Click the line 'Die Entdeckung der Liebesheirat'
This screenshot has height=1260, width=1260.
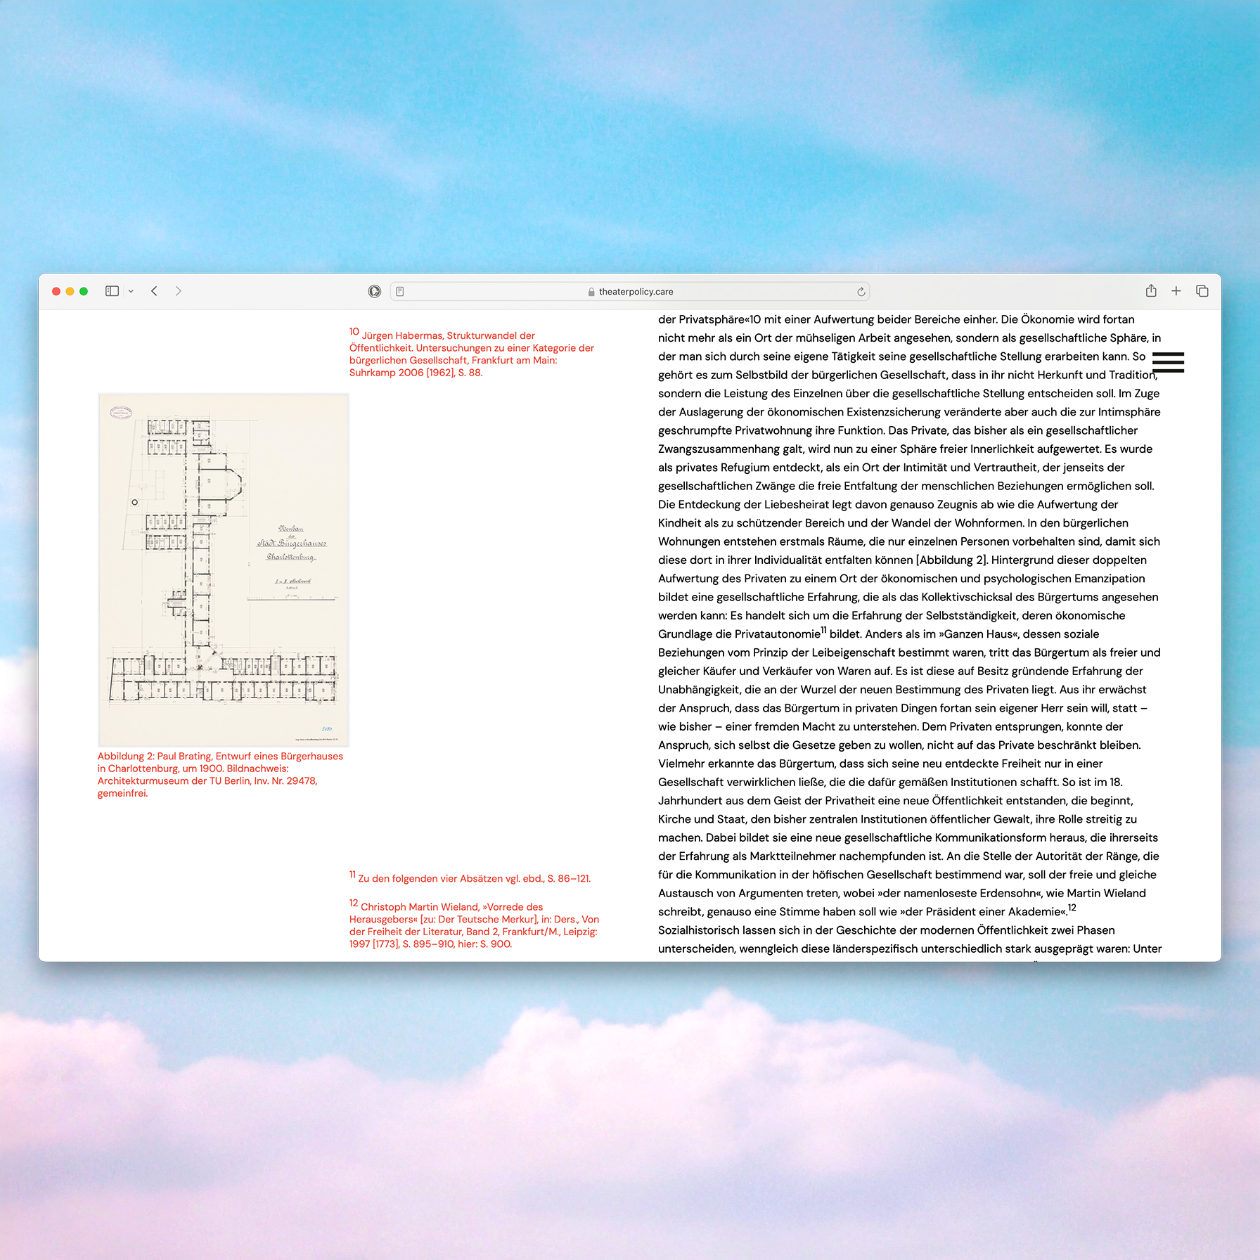[888, 505]
